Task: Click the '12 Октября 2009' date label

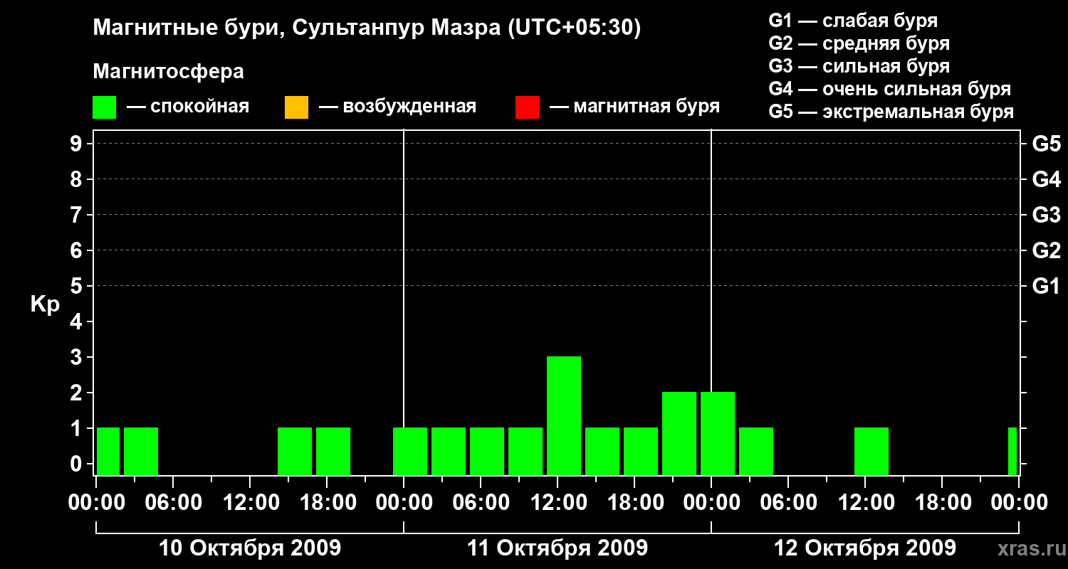Action: pyautogui.click(x=865, y=548)
